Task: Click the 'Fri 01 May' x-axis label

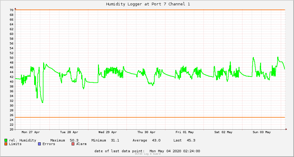Action: click(185, 132)
